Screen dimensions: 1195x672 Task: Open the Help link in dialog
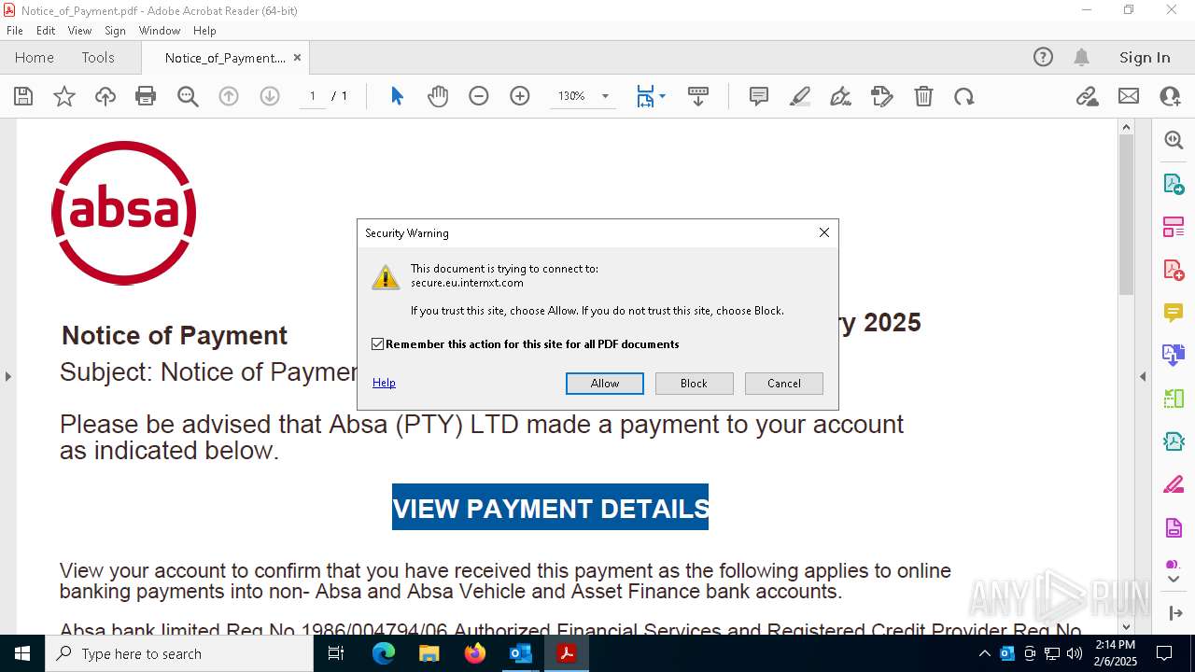pos(384,383)
